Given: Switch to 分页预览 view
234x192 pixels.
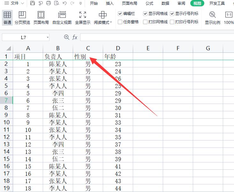Looking at the screenshot, I should tap(22, 18).
